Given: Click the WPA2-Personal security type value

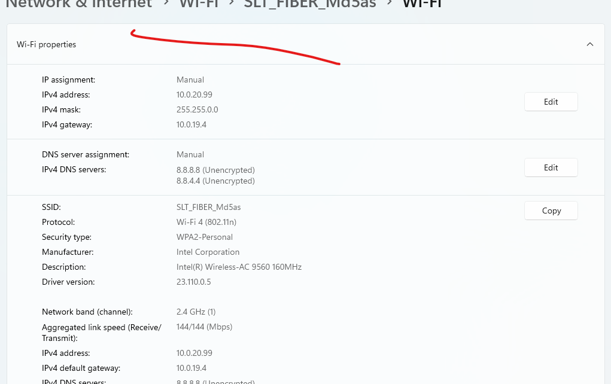Looking at the screenshot, I should coord(203,237).
